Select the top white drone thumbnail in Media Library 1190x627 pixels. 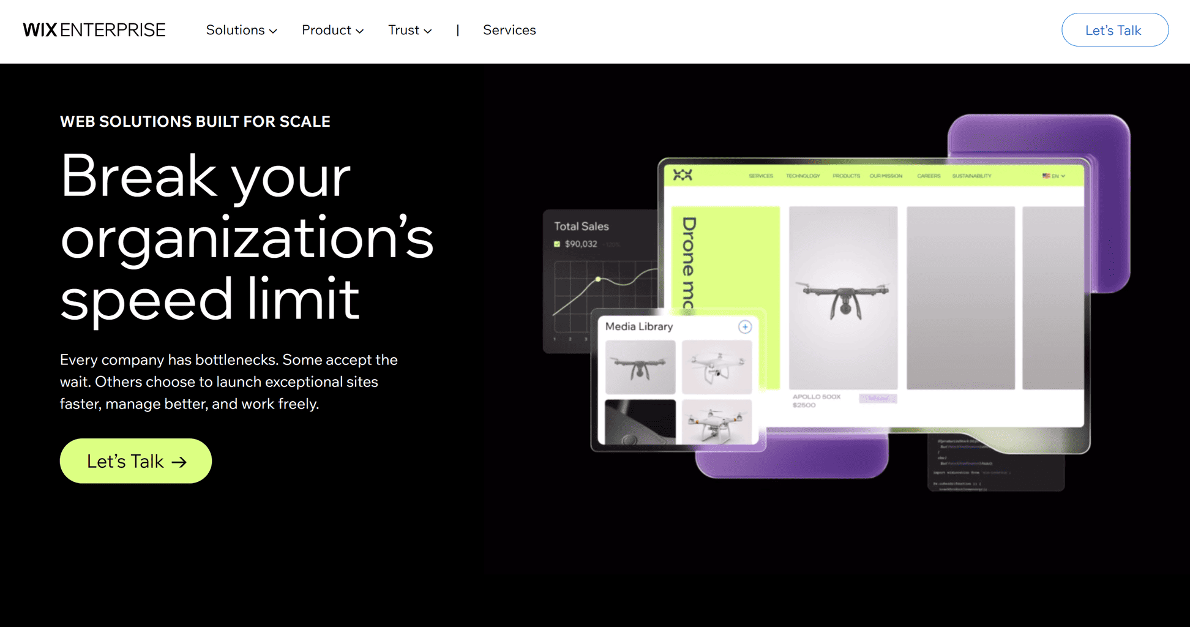[716, 367]
